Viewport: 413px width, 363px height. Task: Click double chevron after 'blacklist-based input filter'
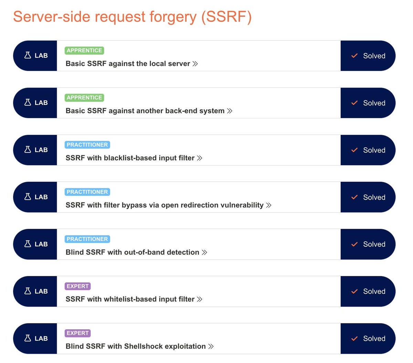pos(200,158)
